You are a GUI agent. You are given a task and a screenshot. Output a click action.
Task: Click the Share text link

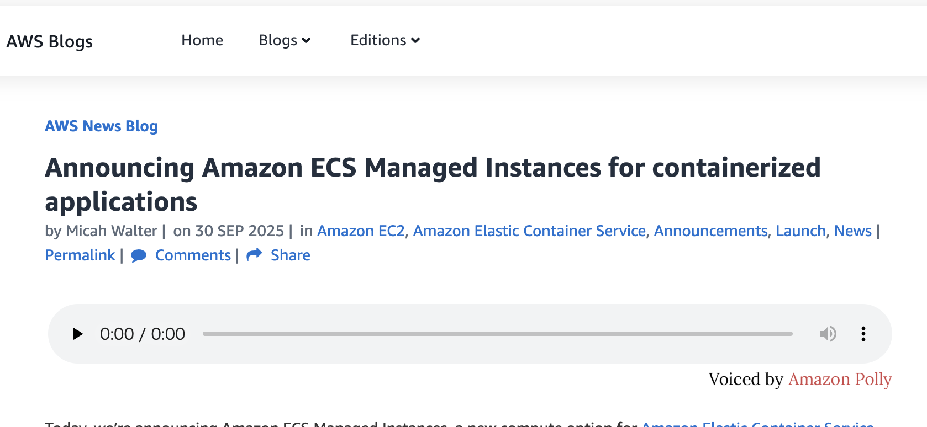point(290,255)
